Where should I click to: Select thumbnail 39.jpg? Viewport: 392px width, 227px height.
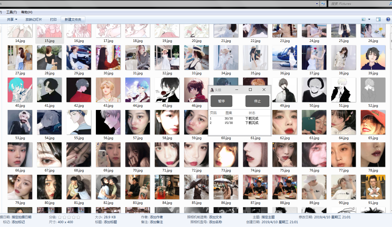(373, 57)
